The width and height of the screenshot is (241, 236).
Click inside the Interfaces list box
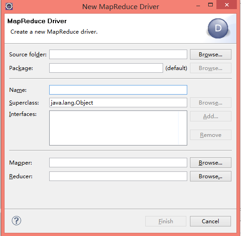(118, 128)
